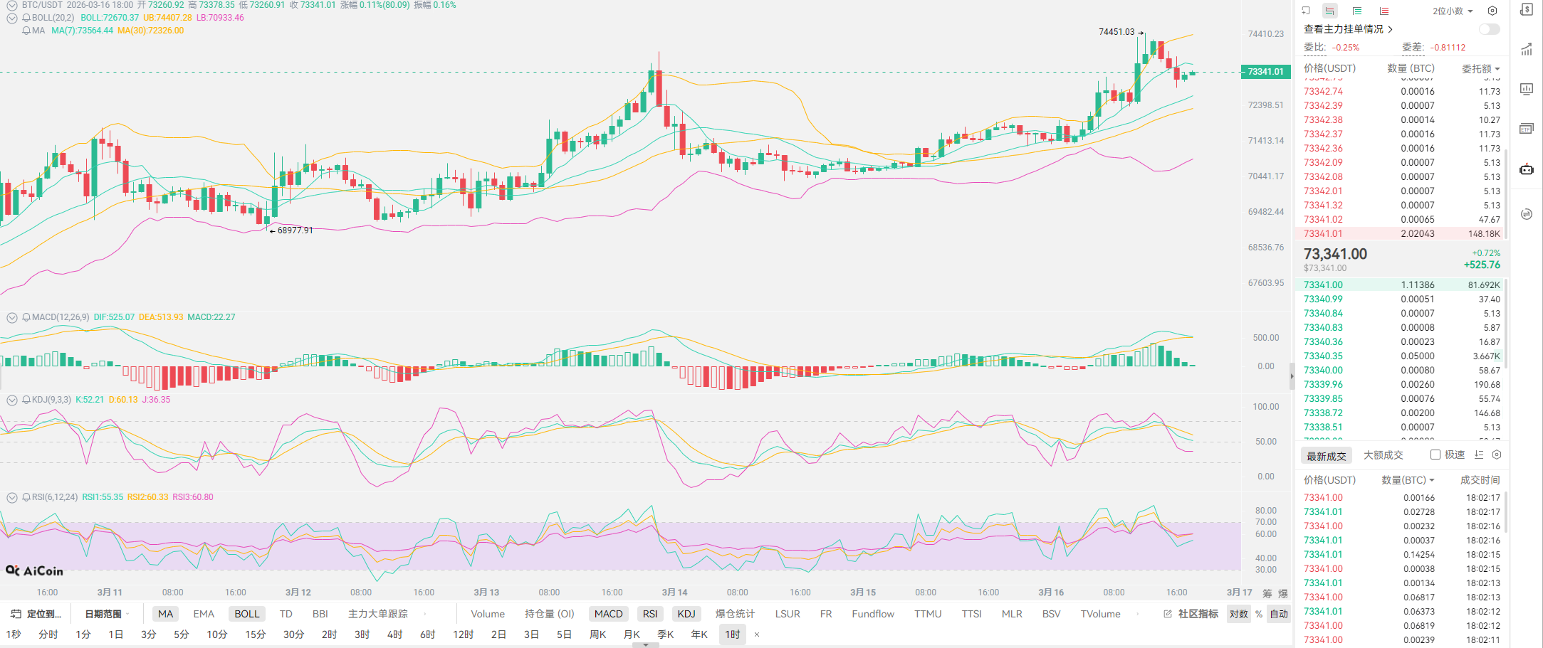This screenshot has height=648, width=1543.
Task: Open the 日期范围 date range dropdown
Action: pyautogui.click(x=107, y=614)
